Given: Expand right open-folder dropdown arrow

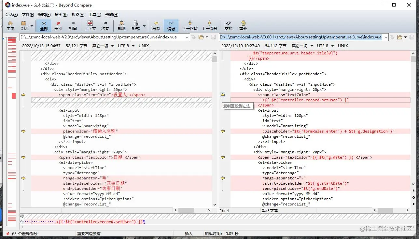Looking at the screenshot, I should pyautogui.click(x=405, y=37).
